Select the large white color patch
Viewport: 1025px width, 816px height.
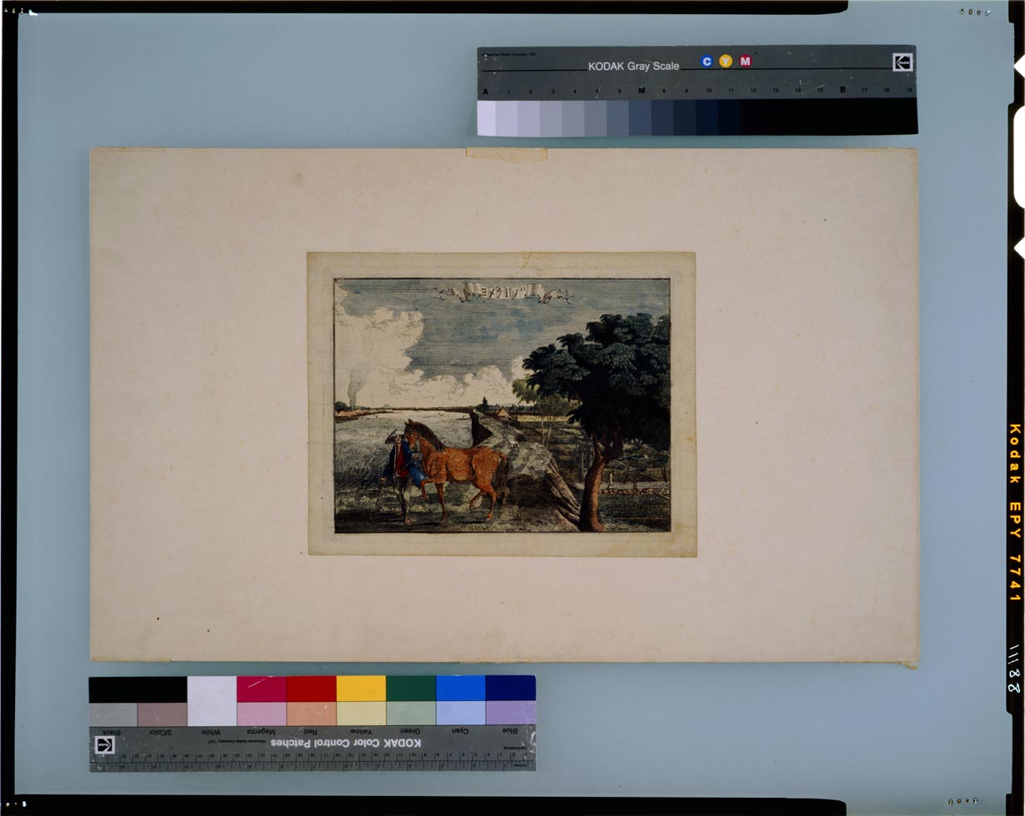[x=212, y=701]
